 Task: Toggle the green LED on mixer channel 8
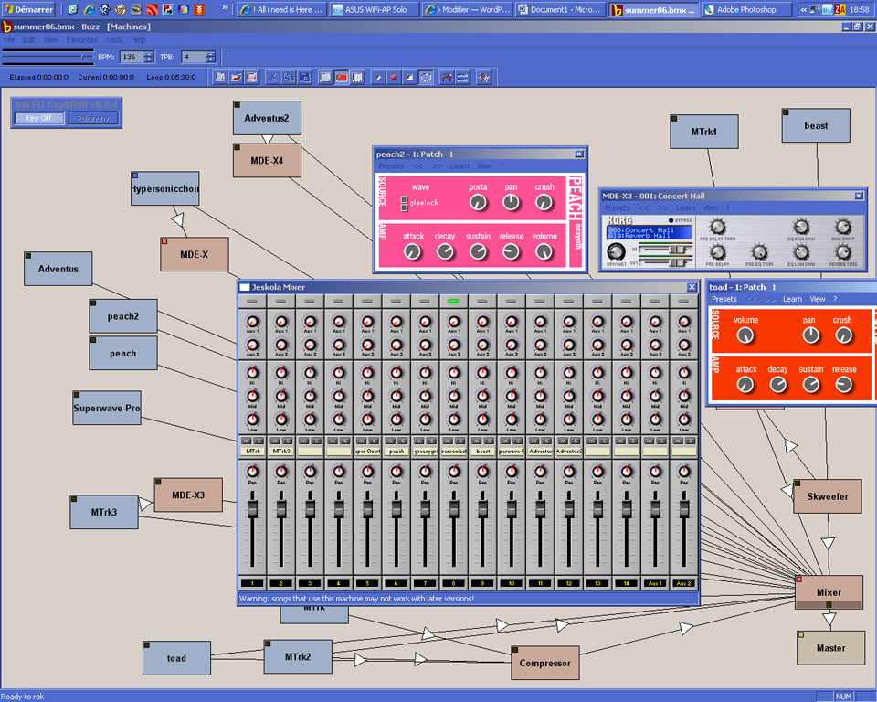click(x=453, y=301)
